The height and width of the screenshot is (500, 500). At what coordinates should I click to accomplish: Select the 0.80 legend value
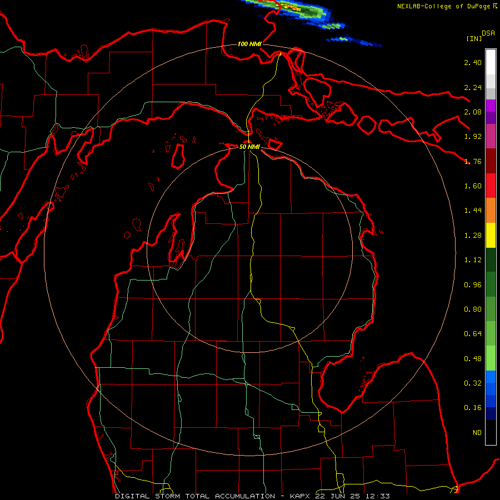click(473, 309)
